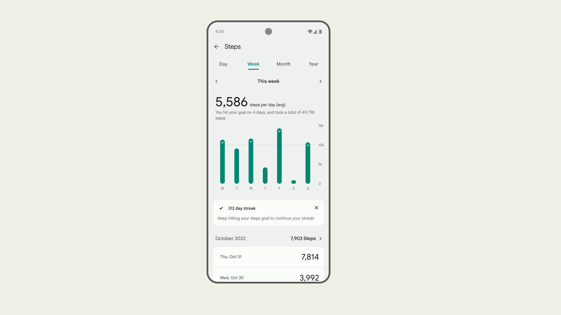Expand the Wed Oct 30 daily entry

pos(268,277)
